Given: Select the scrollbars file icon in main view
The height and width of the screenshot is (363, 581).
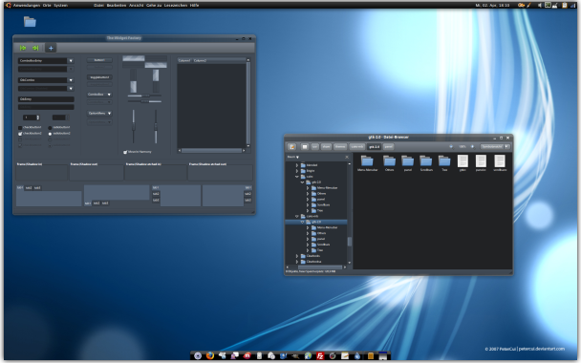Looking at the screenshot, I should coord(500,160).
